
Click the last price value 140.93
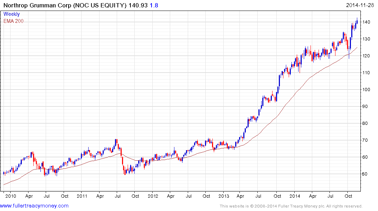click(x=138, y=5)
